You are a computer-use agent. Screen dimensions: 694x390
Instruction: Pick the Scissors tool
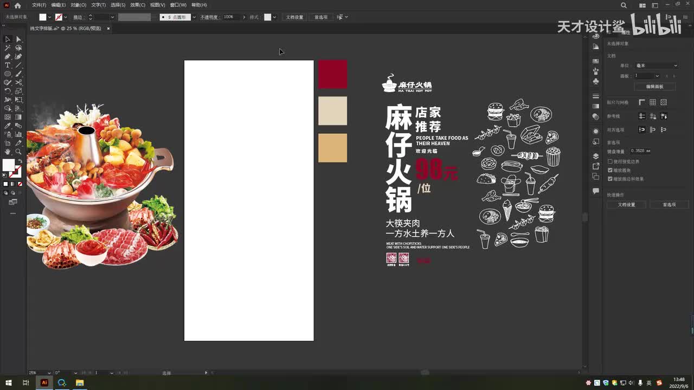click(x=18, y=82)
